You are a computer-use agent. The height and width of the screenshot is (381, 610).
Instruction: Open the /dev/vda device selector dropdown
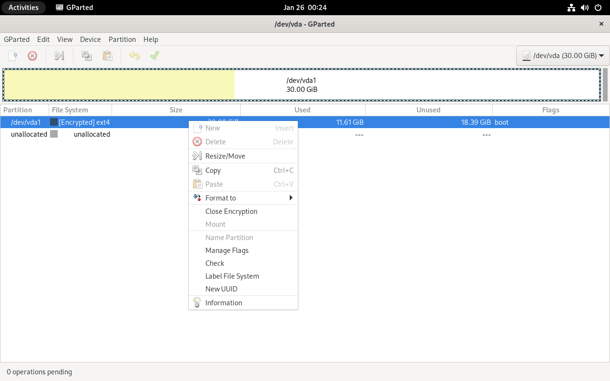[x=563, y=56]
